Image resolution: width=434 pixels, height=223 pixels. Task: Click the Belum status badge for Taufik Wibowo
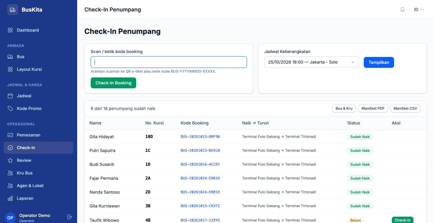(356, 220)
